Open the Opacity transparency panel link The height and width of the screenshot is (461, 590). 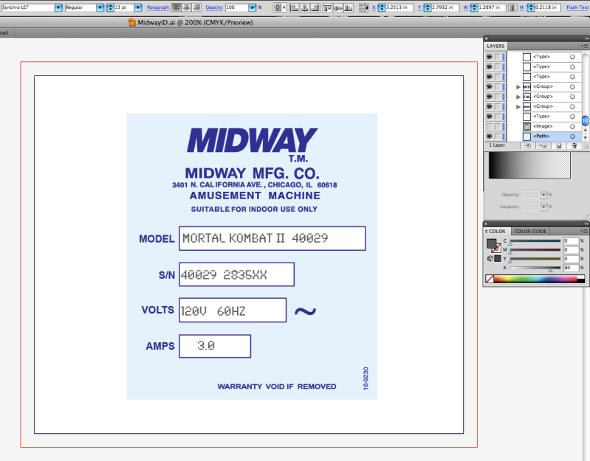click(x=214, y=7)
